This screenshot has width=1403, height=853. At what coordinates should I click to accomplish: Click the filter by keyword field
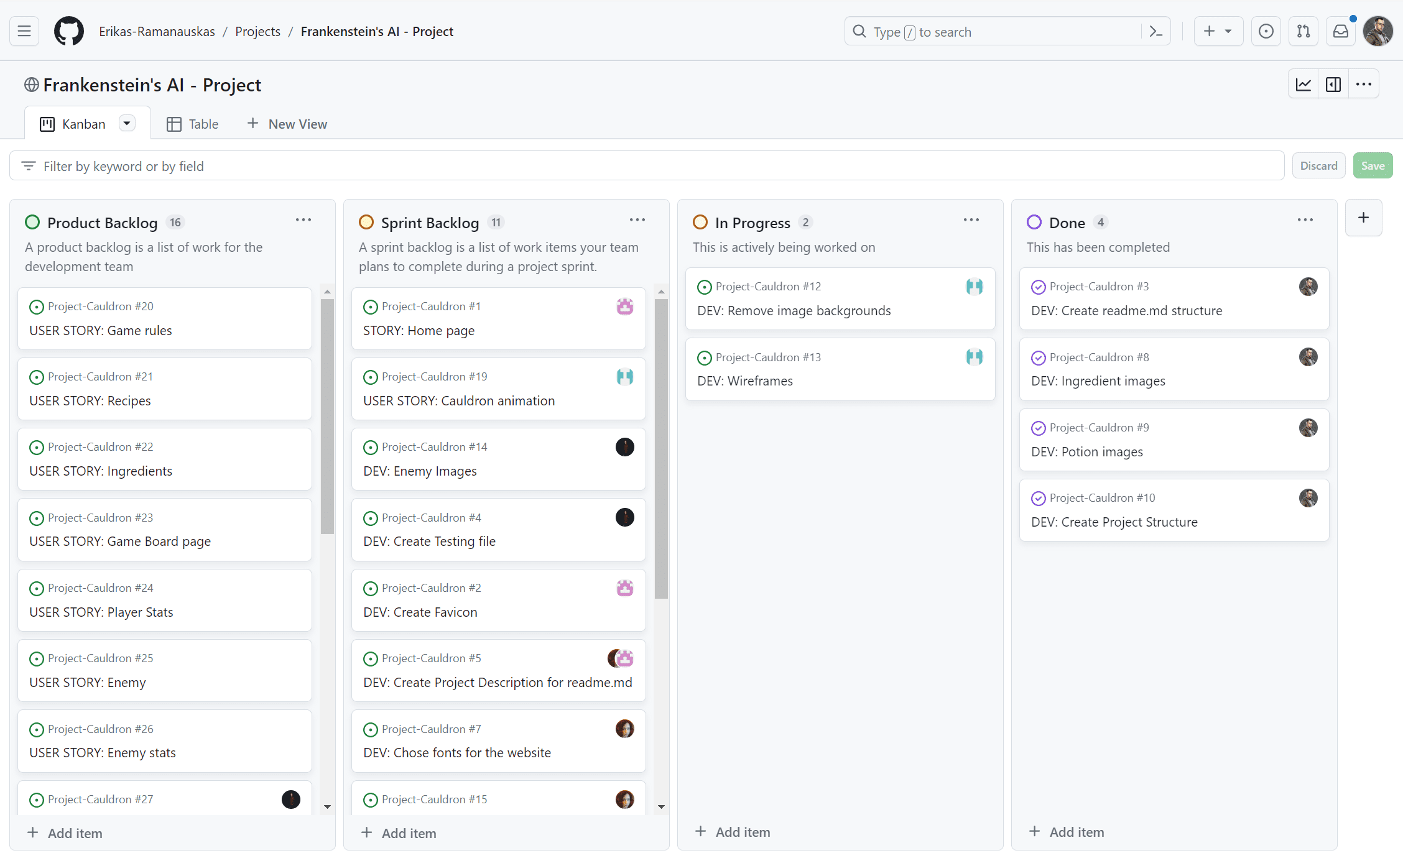647,166
